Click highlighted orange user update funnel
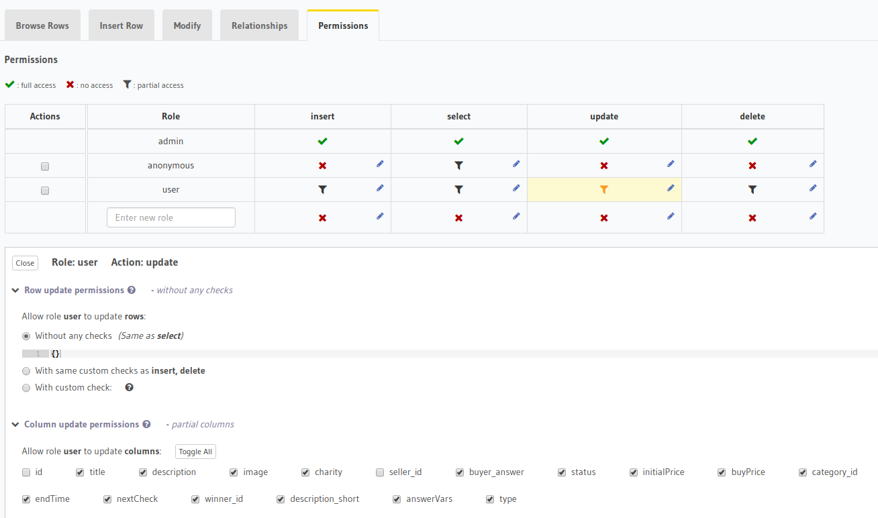This screenshot has height=518, width=878. 604,190
